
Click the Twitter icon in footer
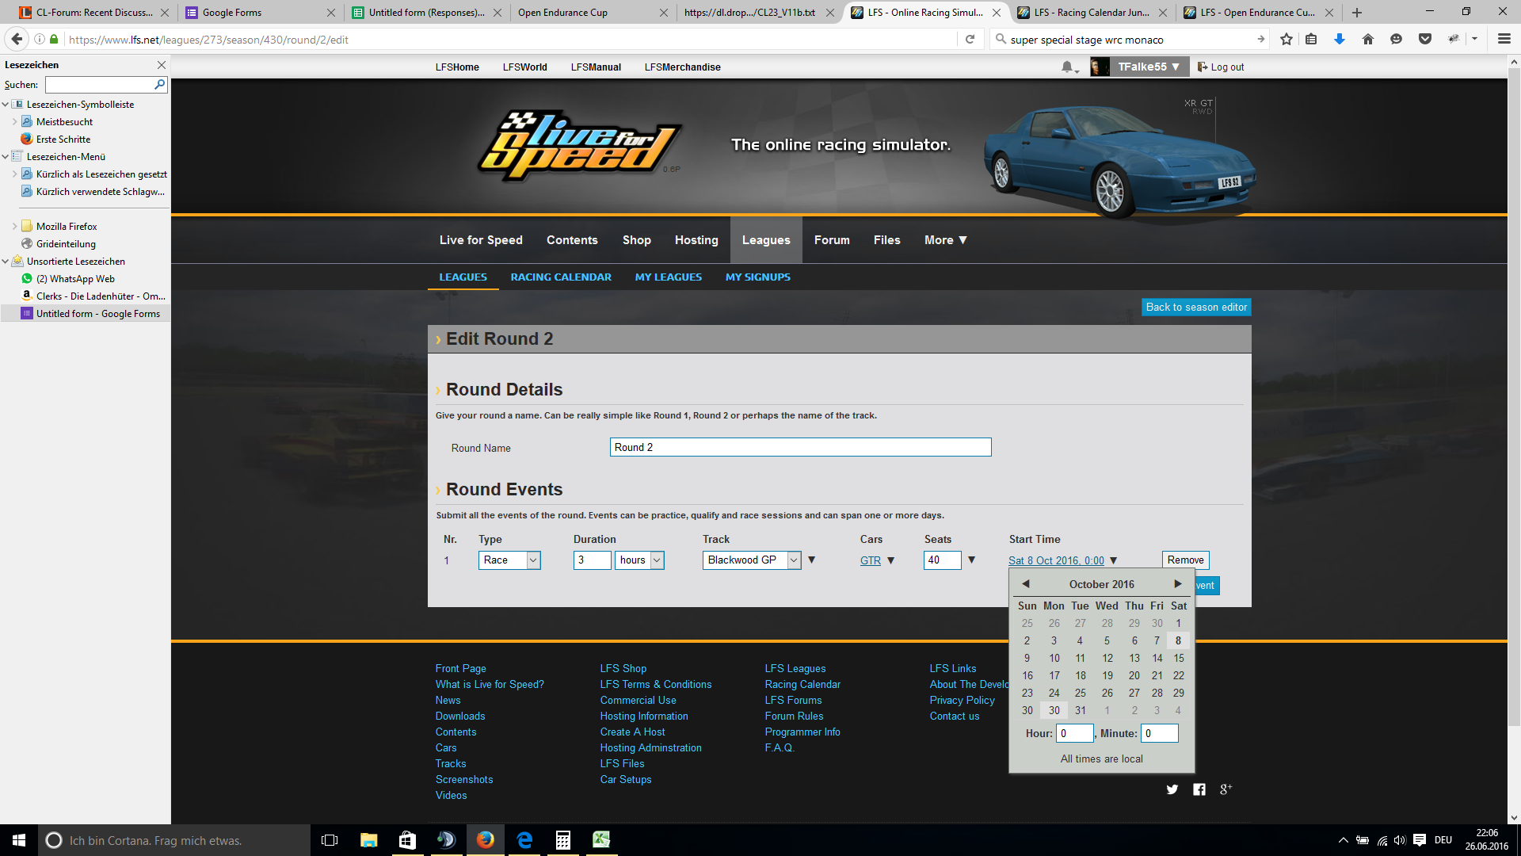coord(1172,789)
